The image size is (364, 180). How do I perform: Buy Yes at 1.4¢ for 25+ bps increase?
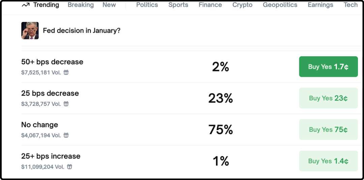(328, 161)
